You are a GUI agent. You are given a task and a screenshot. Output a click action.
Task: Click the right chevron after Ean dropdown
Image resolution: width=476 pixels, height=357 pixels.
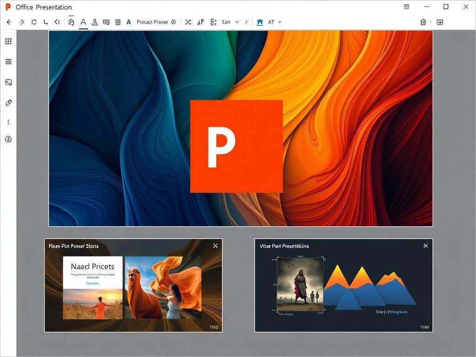246,22
